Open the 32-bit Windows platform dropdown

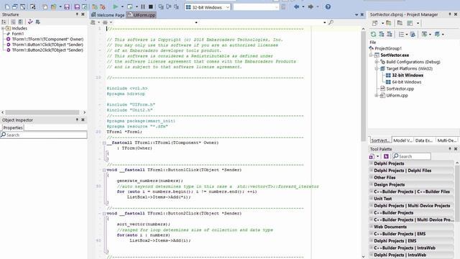point(228,7)
